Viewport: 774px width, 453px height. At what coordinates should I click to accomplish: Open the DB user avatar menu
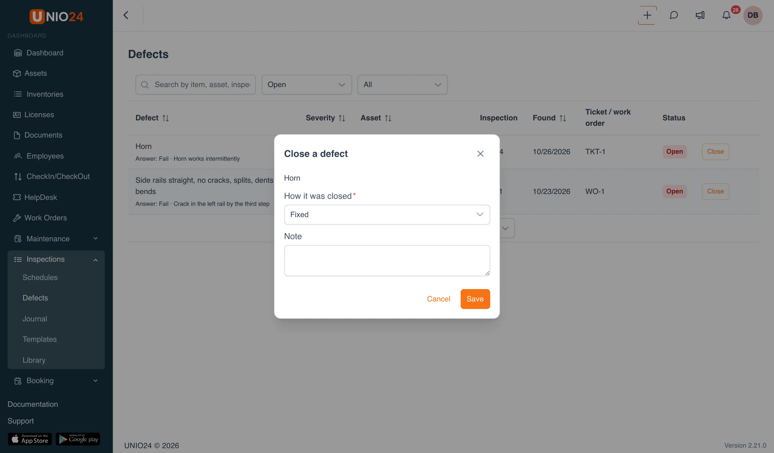click(x=752, y=15)
